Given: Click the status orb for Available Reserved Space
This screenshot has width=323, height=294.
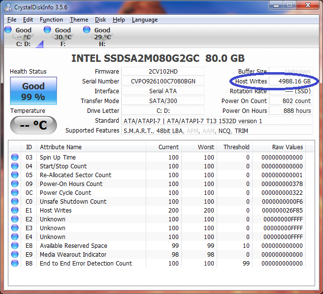Looking at the screenshot, I should pyautogui.click(x=15, y=245).
